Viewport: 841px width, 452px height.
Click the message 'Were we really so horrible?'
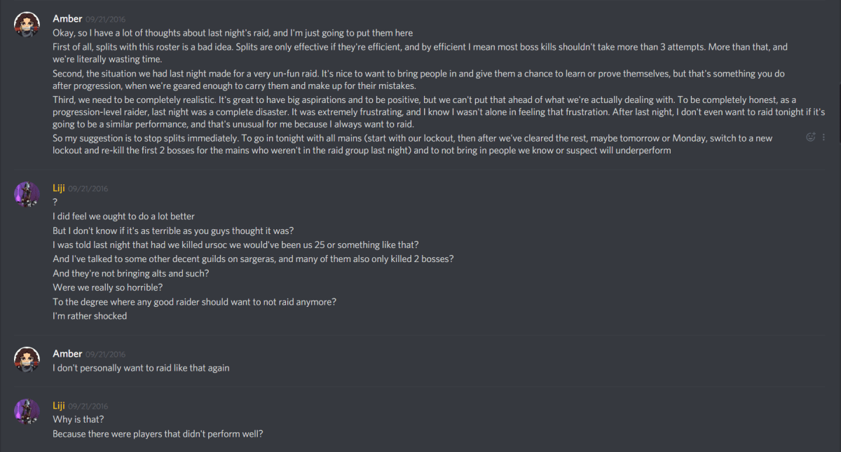pyautogui.click(x=107, y=287)
